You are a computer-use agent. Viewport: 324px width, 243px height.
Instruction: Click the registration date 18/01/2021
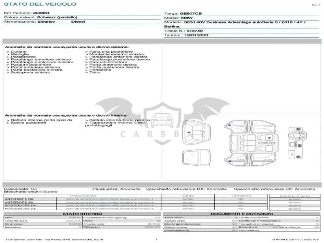pos(196,35)
